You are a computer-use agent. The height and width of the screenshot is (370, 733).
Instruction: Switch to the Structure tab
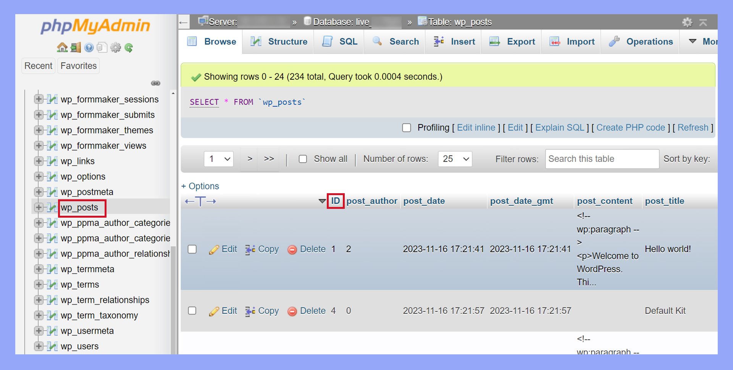[x=279, y=42]
